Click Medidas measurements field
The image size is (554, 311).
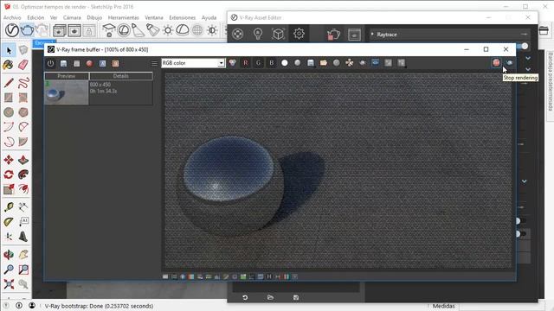pos(503,307)
